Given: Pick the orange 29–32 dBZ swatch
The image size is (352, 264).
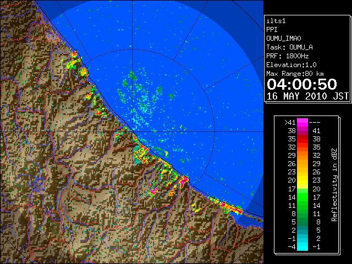Looking at the screenshot, I should point(302,156).
